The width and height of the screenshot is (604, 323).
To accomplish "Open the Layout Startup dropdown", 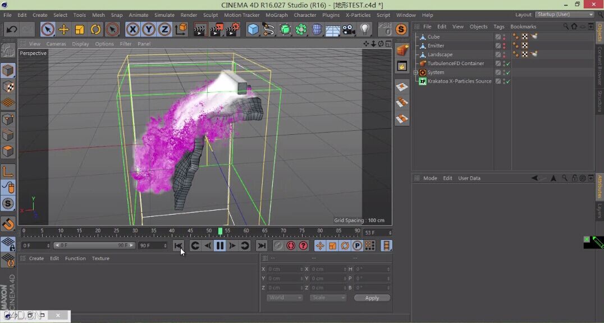I will pyautogui.click(x=565, y=14).
